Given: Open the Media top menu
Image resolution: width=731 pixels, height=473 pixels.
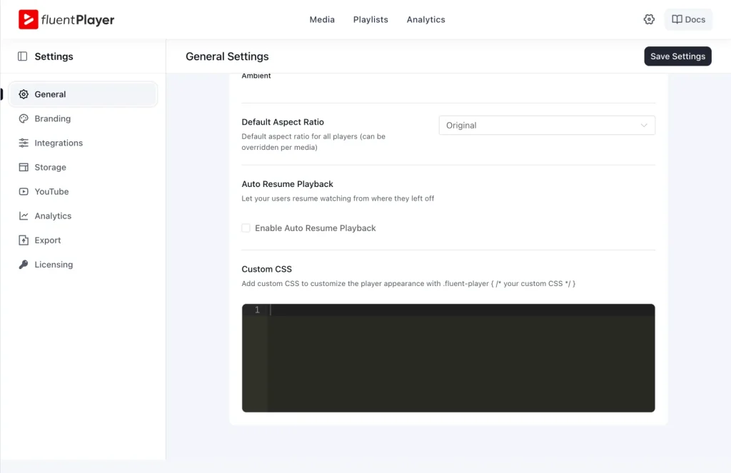Looking at the screenshot, I should (x=322, y=19).
